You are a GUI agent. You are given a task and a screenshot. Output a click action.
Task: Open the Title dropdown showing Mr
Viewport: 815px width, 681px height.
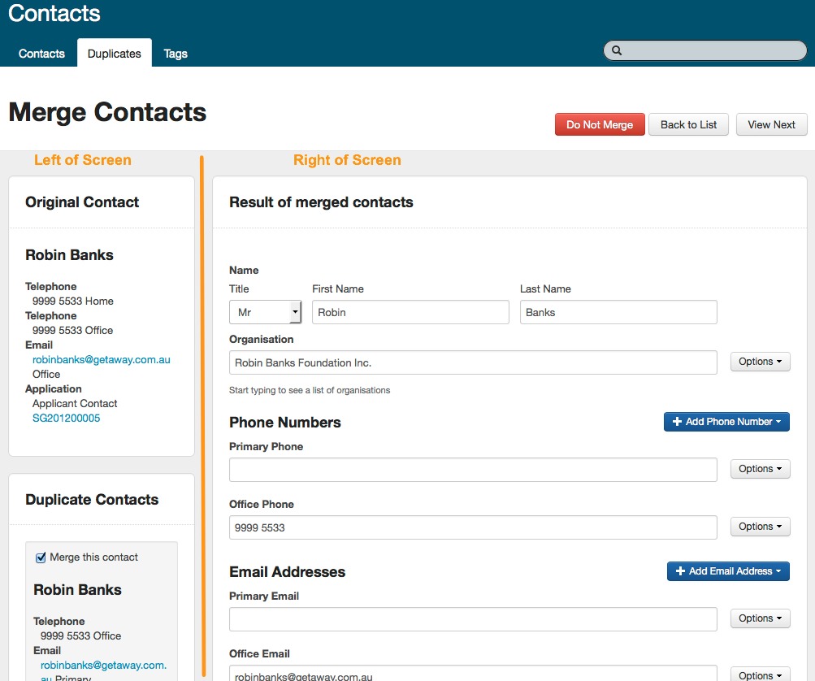coord(265,312)
